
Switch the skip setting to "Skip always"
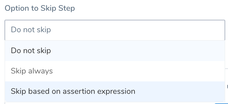[x=115, y=71]
